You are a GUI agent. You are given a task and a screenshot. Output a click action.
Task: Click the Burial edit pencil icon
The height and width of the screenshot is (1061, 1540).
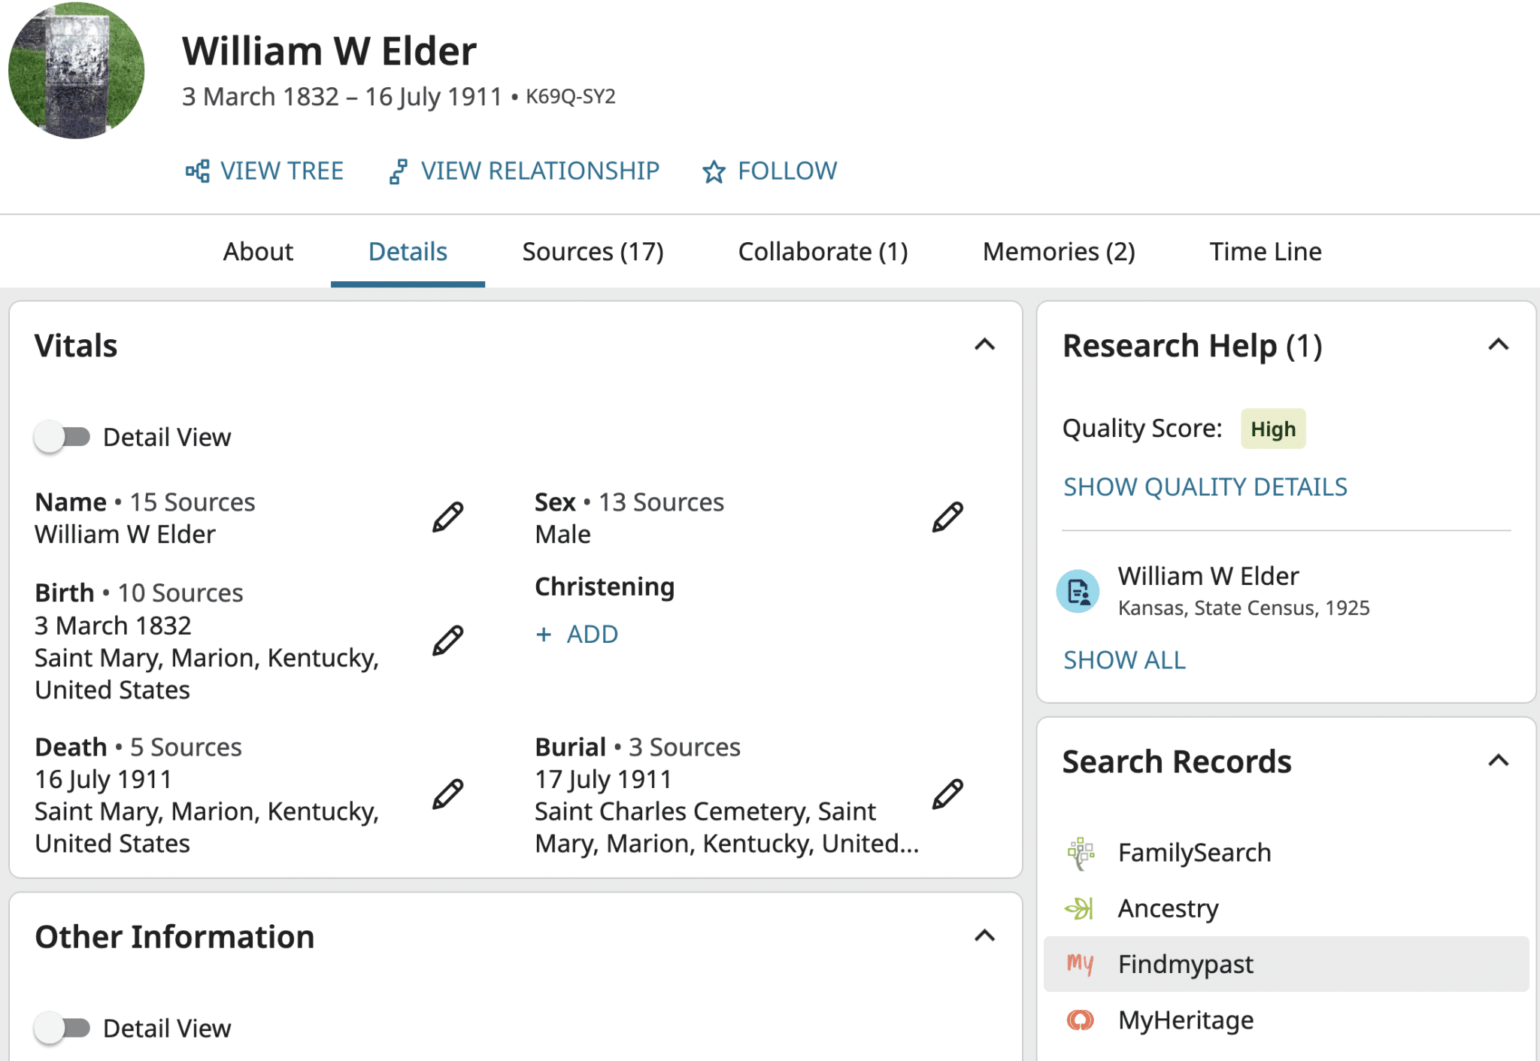click(x=947, y=794)
